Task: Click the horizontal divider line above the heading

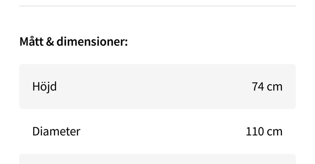Action: pos(157,6)
